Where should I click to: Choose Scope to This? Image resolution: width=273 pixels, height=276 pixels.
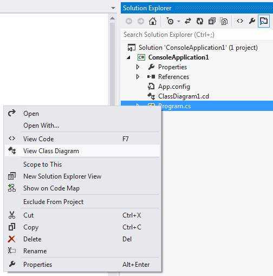coord(82,165)
